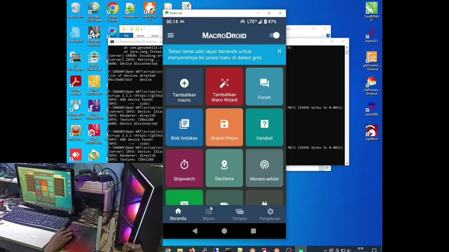Select the Corel CAPTURE X7 desktop icon

click(94, 86)
